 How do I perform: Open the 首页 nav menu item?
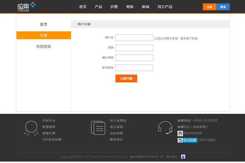(x=83, y=7)
